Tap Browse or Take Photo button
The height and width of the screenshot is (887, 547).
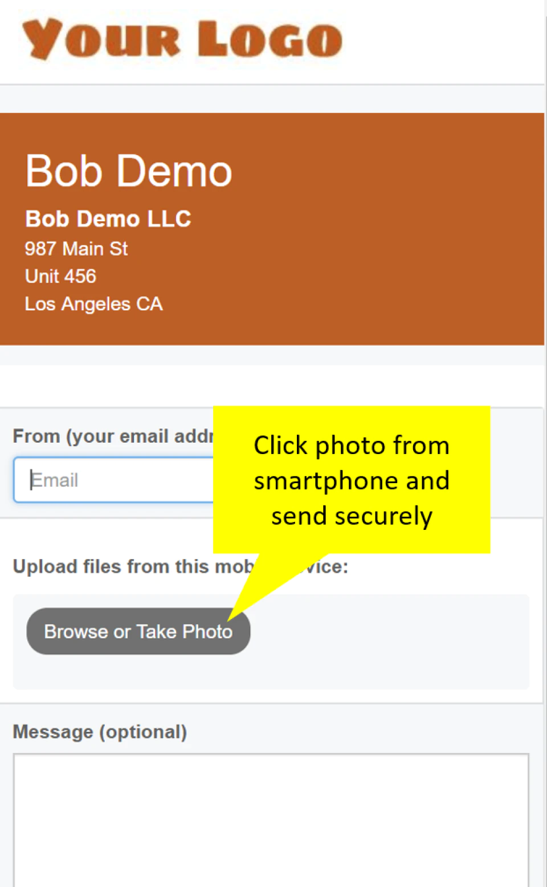point(138,631)
